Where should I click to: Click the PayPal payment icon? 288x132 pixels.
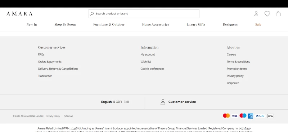[x=260, y=116]
